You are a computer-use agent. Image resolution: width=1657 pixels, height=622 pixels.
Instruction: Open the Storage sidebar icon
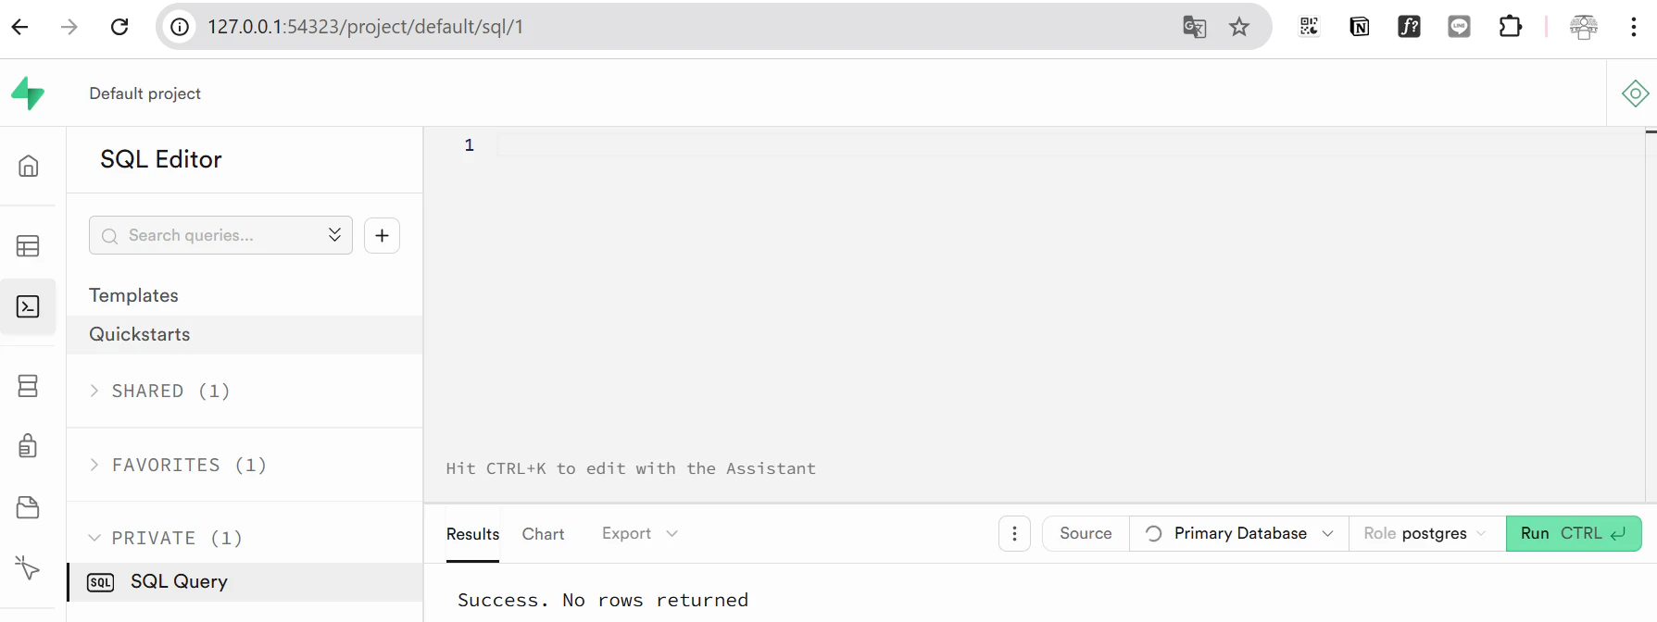point(29,507)
